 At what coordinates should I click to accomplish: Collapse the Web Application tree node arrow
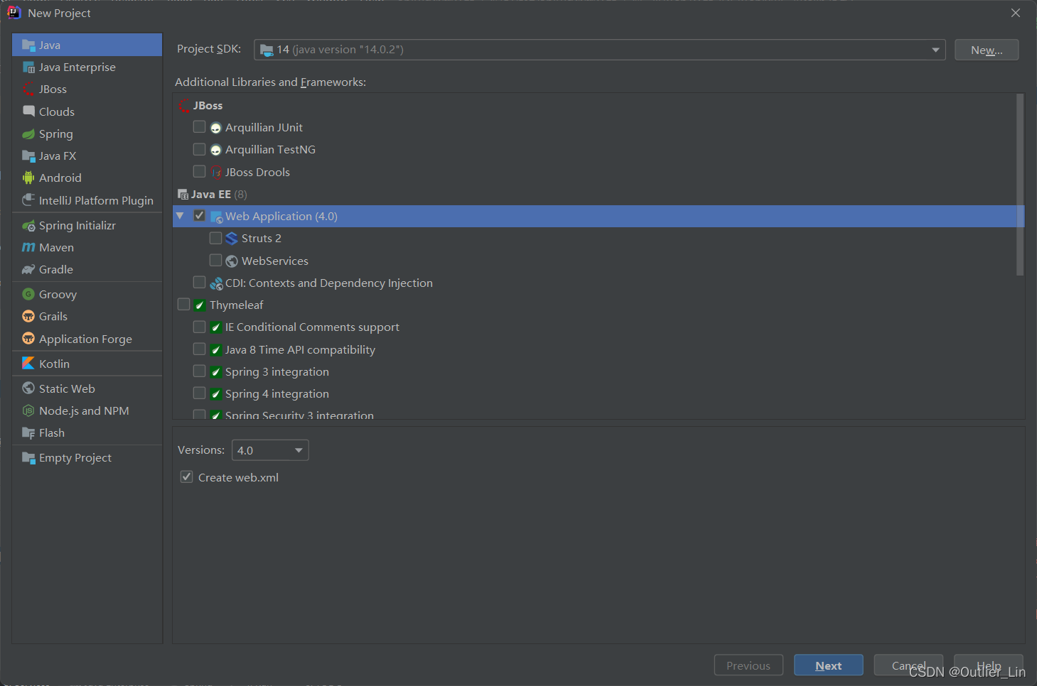tap(181, 216)
